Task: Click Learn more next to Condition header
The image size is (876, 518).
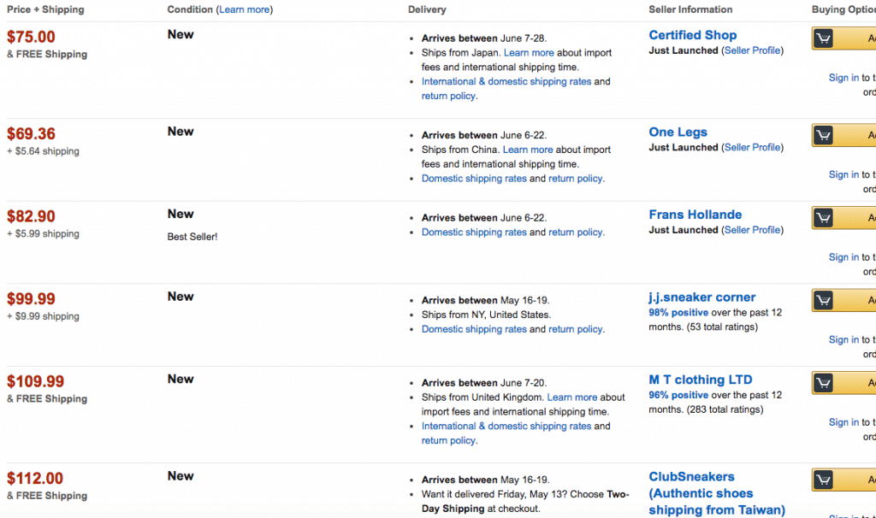Action: tap(244, 9)
